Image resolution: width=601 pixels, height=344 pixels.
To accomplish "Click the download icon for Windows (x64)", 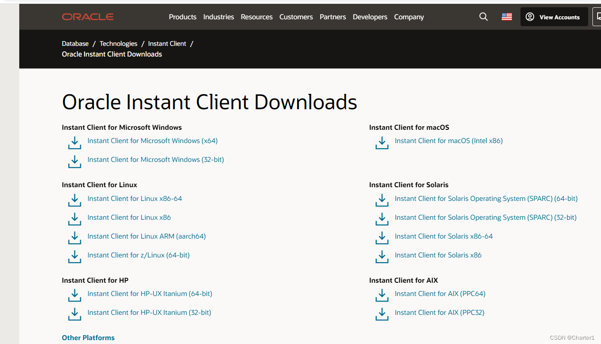I will [x=74, y=143].
